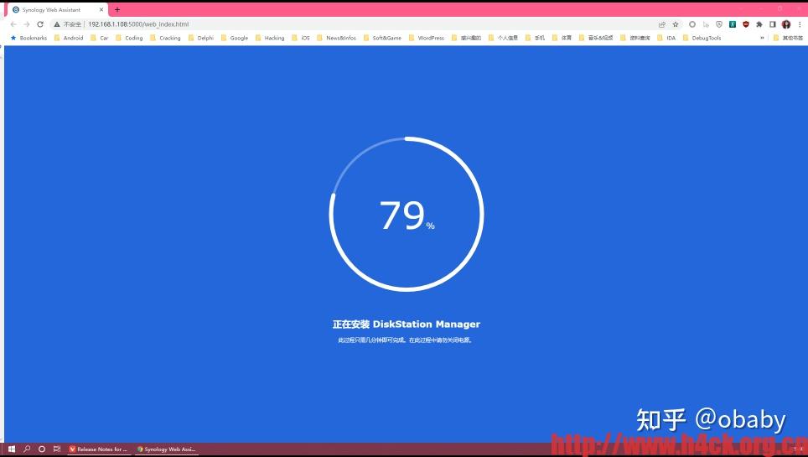
Task: Expand the hidden bookmarks chevron
Action: coord(762,38)
